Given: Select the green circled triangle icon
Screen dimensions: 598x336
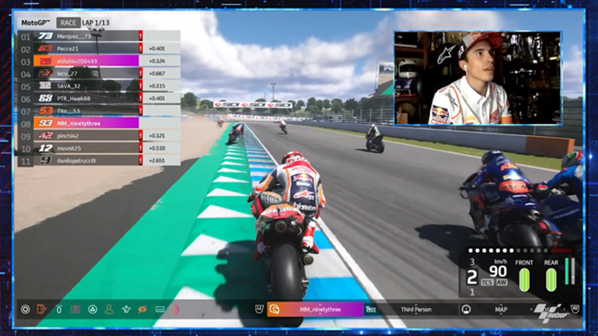Looking at the screenshot, I should [x=92, y=309].
